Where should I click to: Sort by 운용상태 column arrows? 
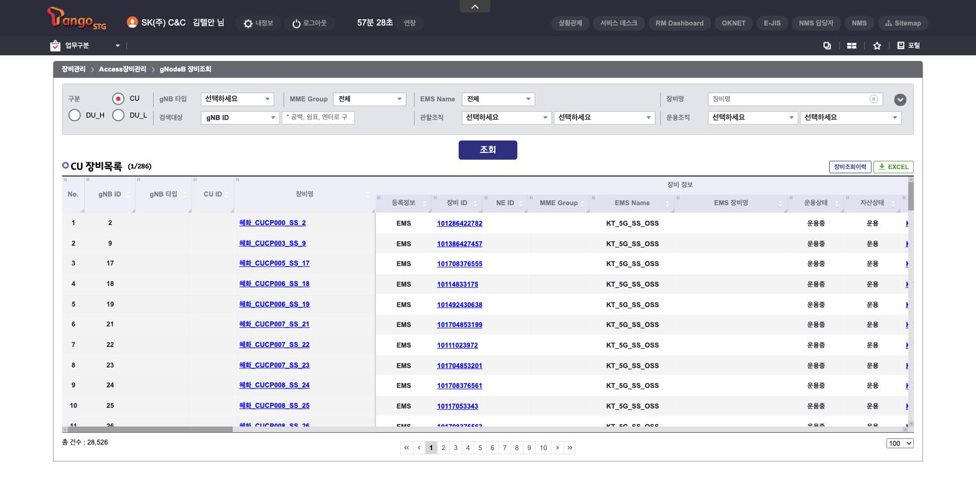[x=837, y=203]
